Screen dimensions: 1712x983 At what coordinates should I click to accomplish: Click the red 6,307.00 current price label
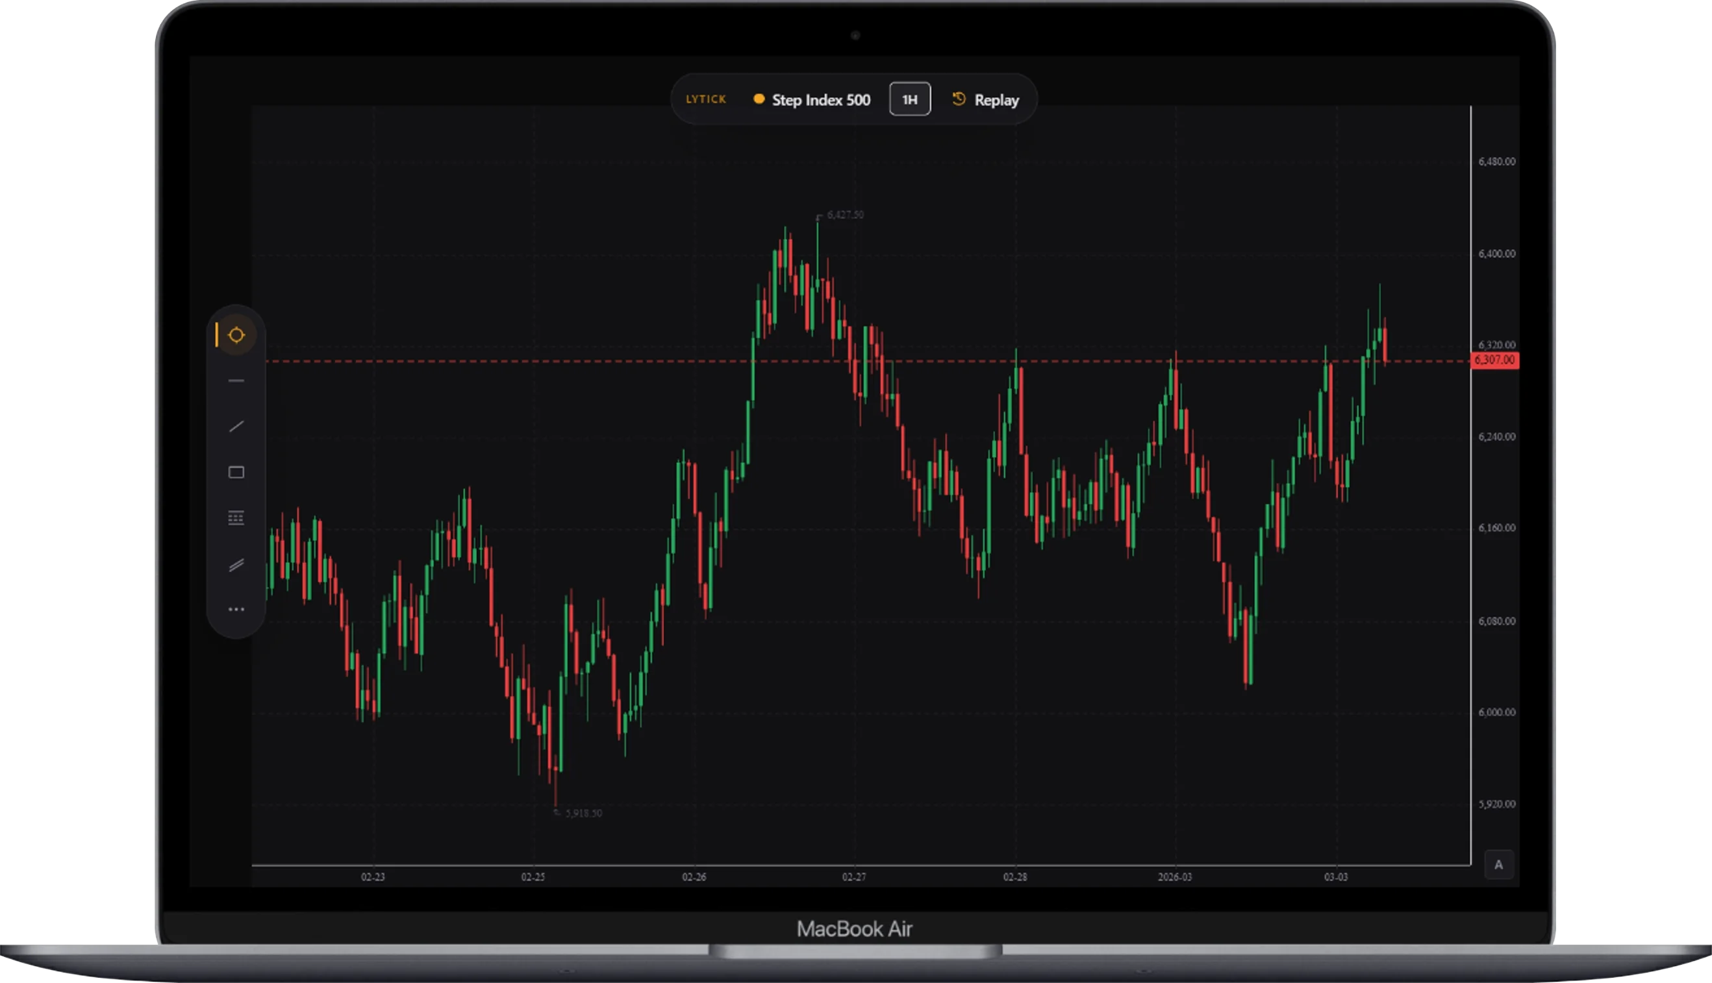pyautogui.click(x=1494, y=360)
